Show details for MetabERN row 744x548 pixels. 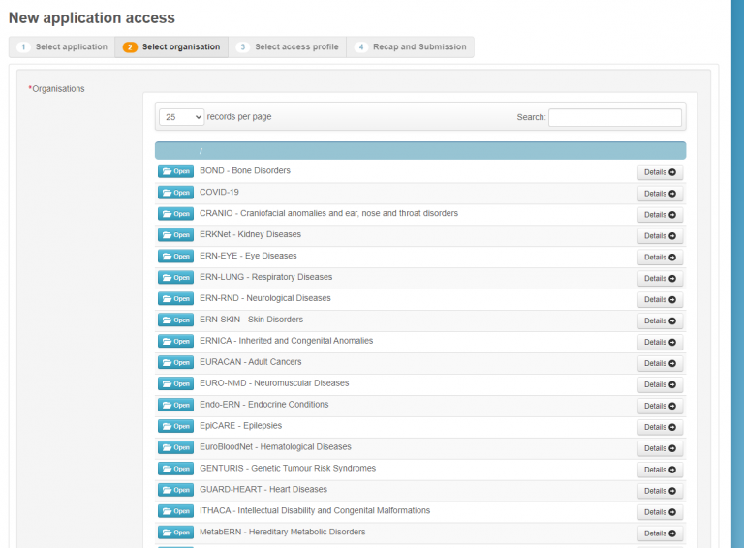pyautogui.click(x=660, y=533)
